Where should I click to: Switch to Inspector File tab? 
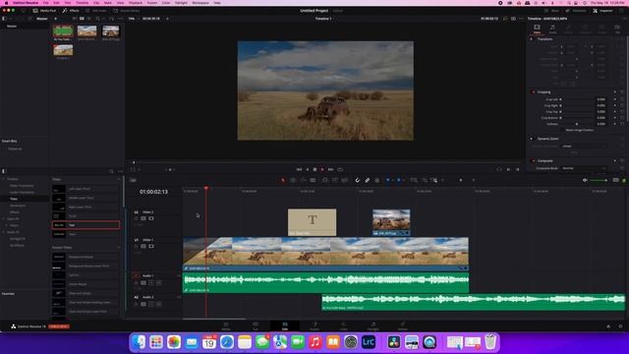617,29
